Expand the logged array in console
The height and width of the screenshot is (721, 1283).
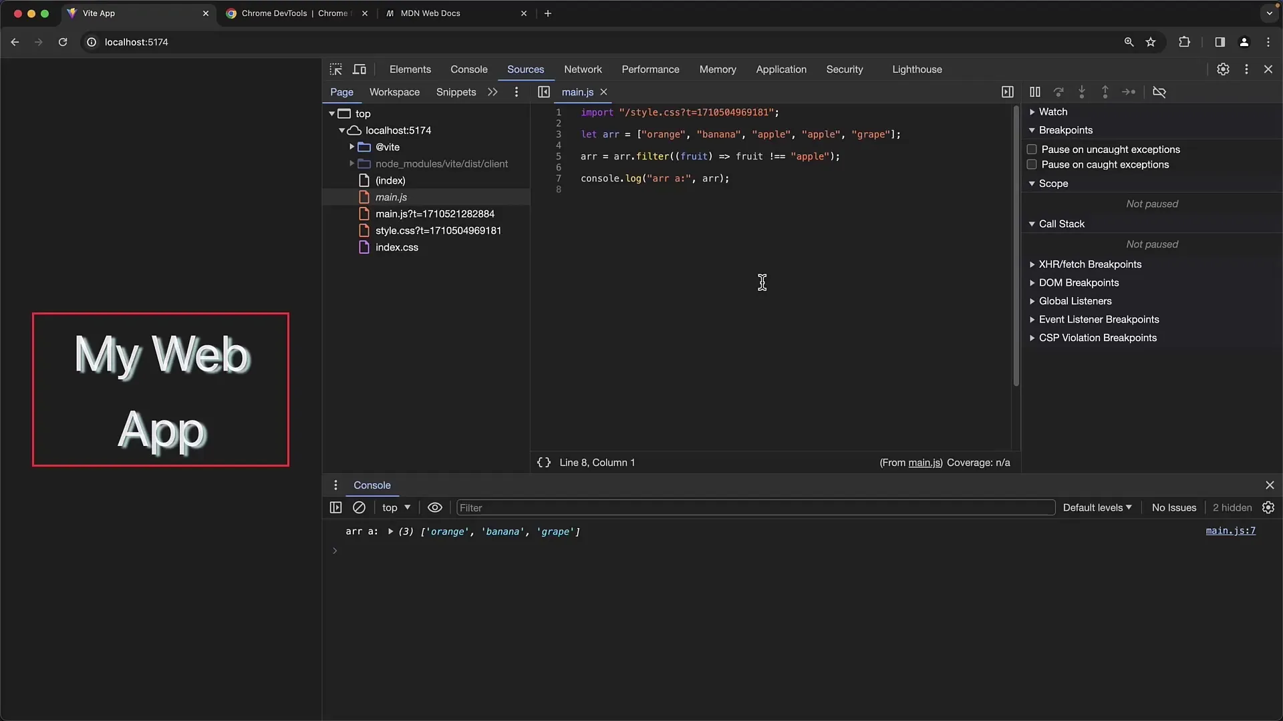390,532
